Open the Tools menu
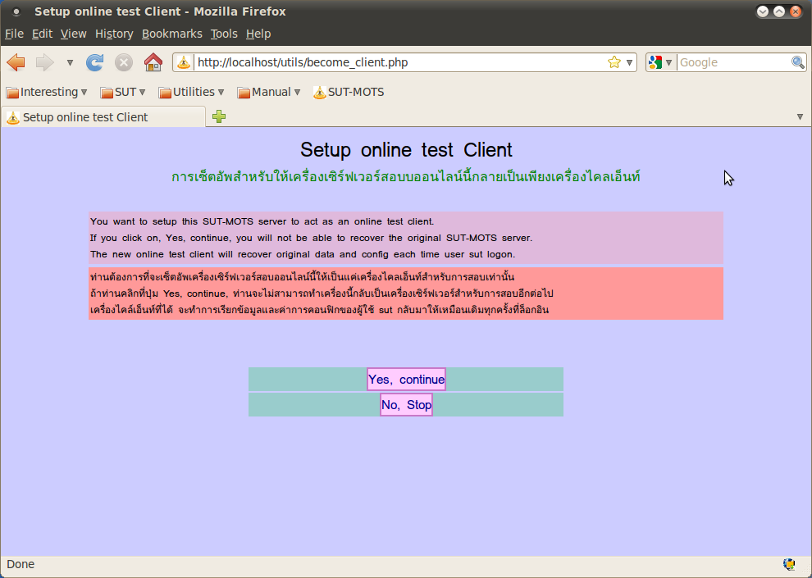The image size is (812, 578). [x=224, y=34]
